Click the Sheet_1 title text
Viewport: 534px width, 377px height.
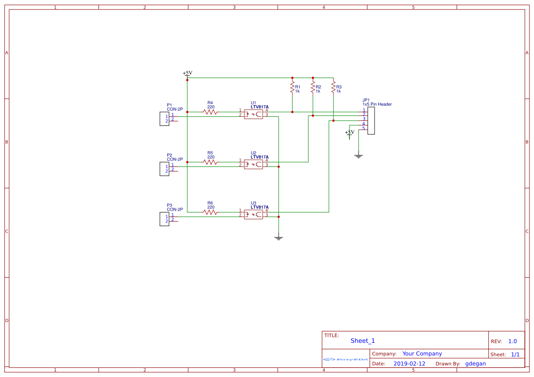tap(362, 341)
